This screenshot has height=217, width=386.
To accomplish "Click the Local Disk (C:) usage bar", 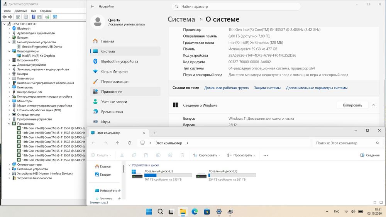I will point(168,175).
